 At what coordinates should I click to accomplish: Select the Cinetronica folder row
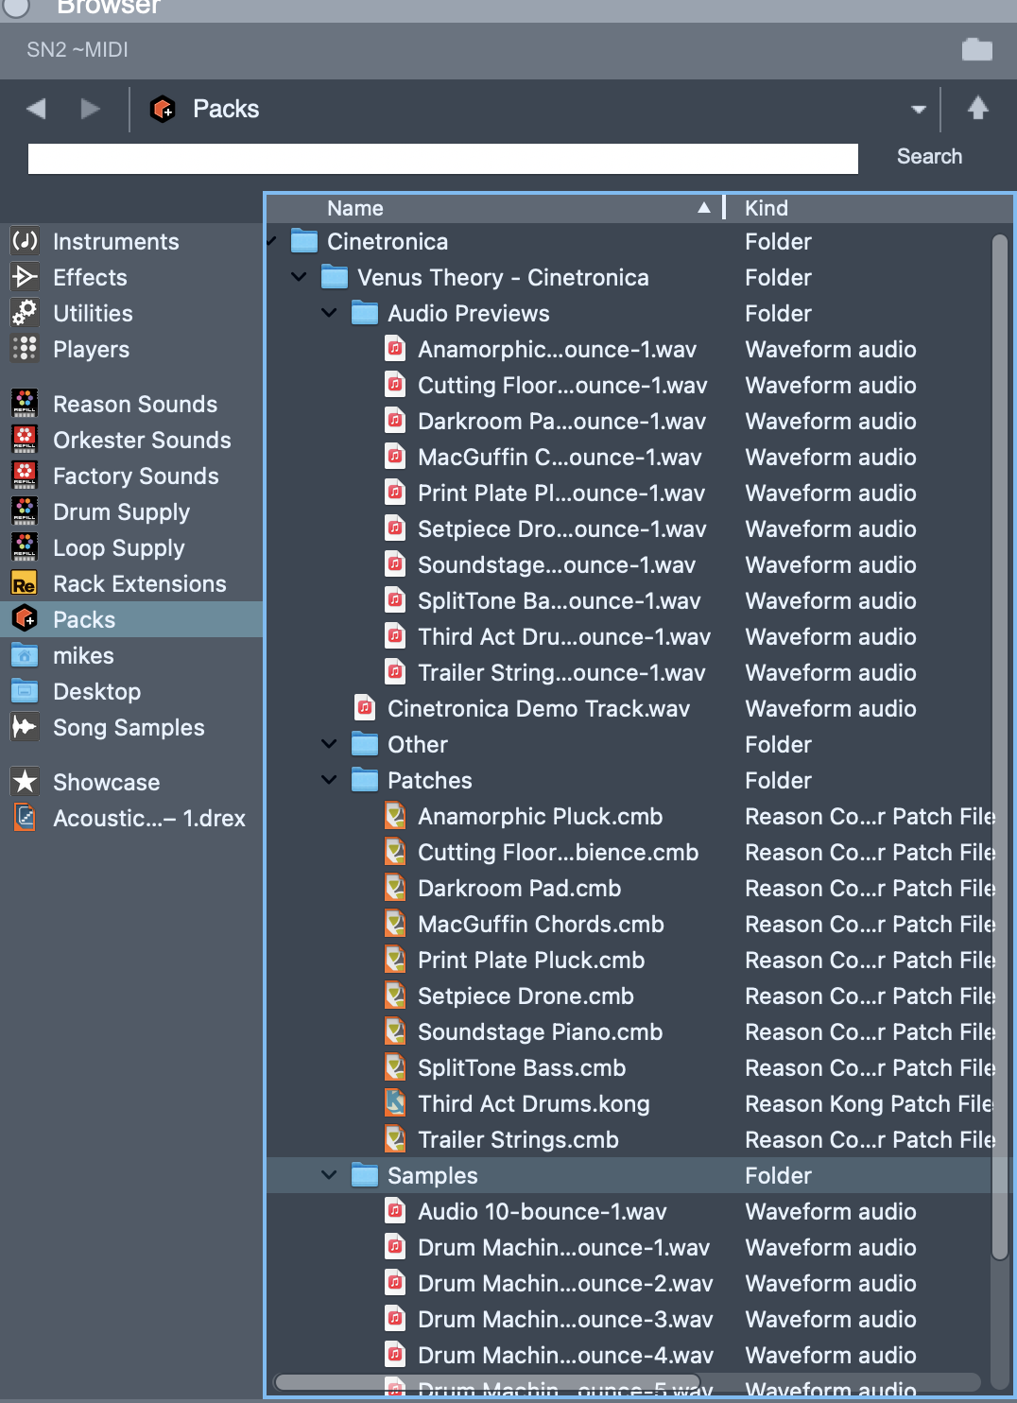click(x=629, y=242)
